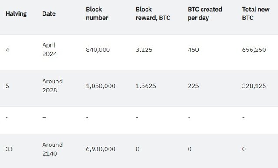Click the Total new BTC header
The height and width of the screenshot is (168, 278).
pyautogui.click(x=256, y=13)
